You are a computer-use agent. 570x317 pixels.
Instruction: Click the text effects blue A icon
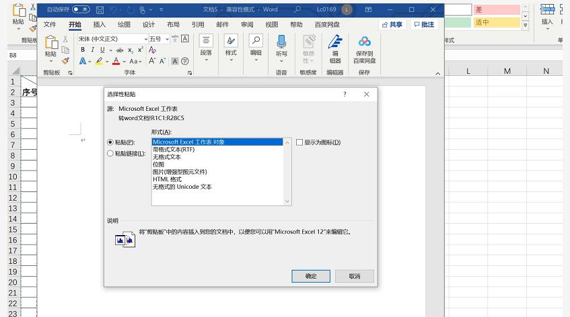click(x=83, y=61)
